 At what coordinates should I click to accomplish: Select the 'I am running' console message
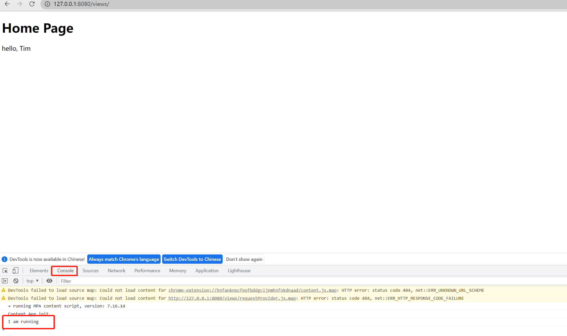(x=23, y=322)
